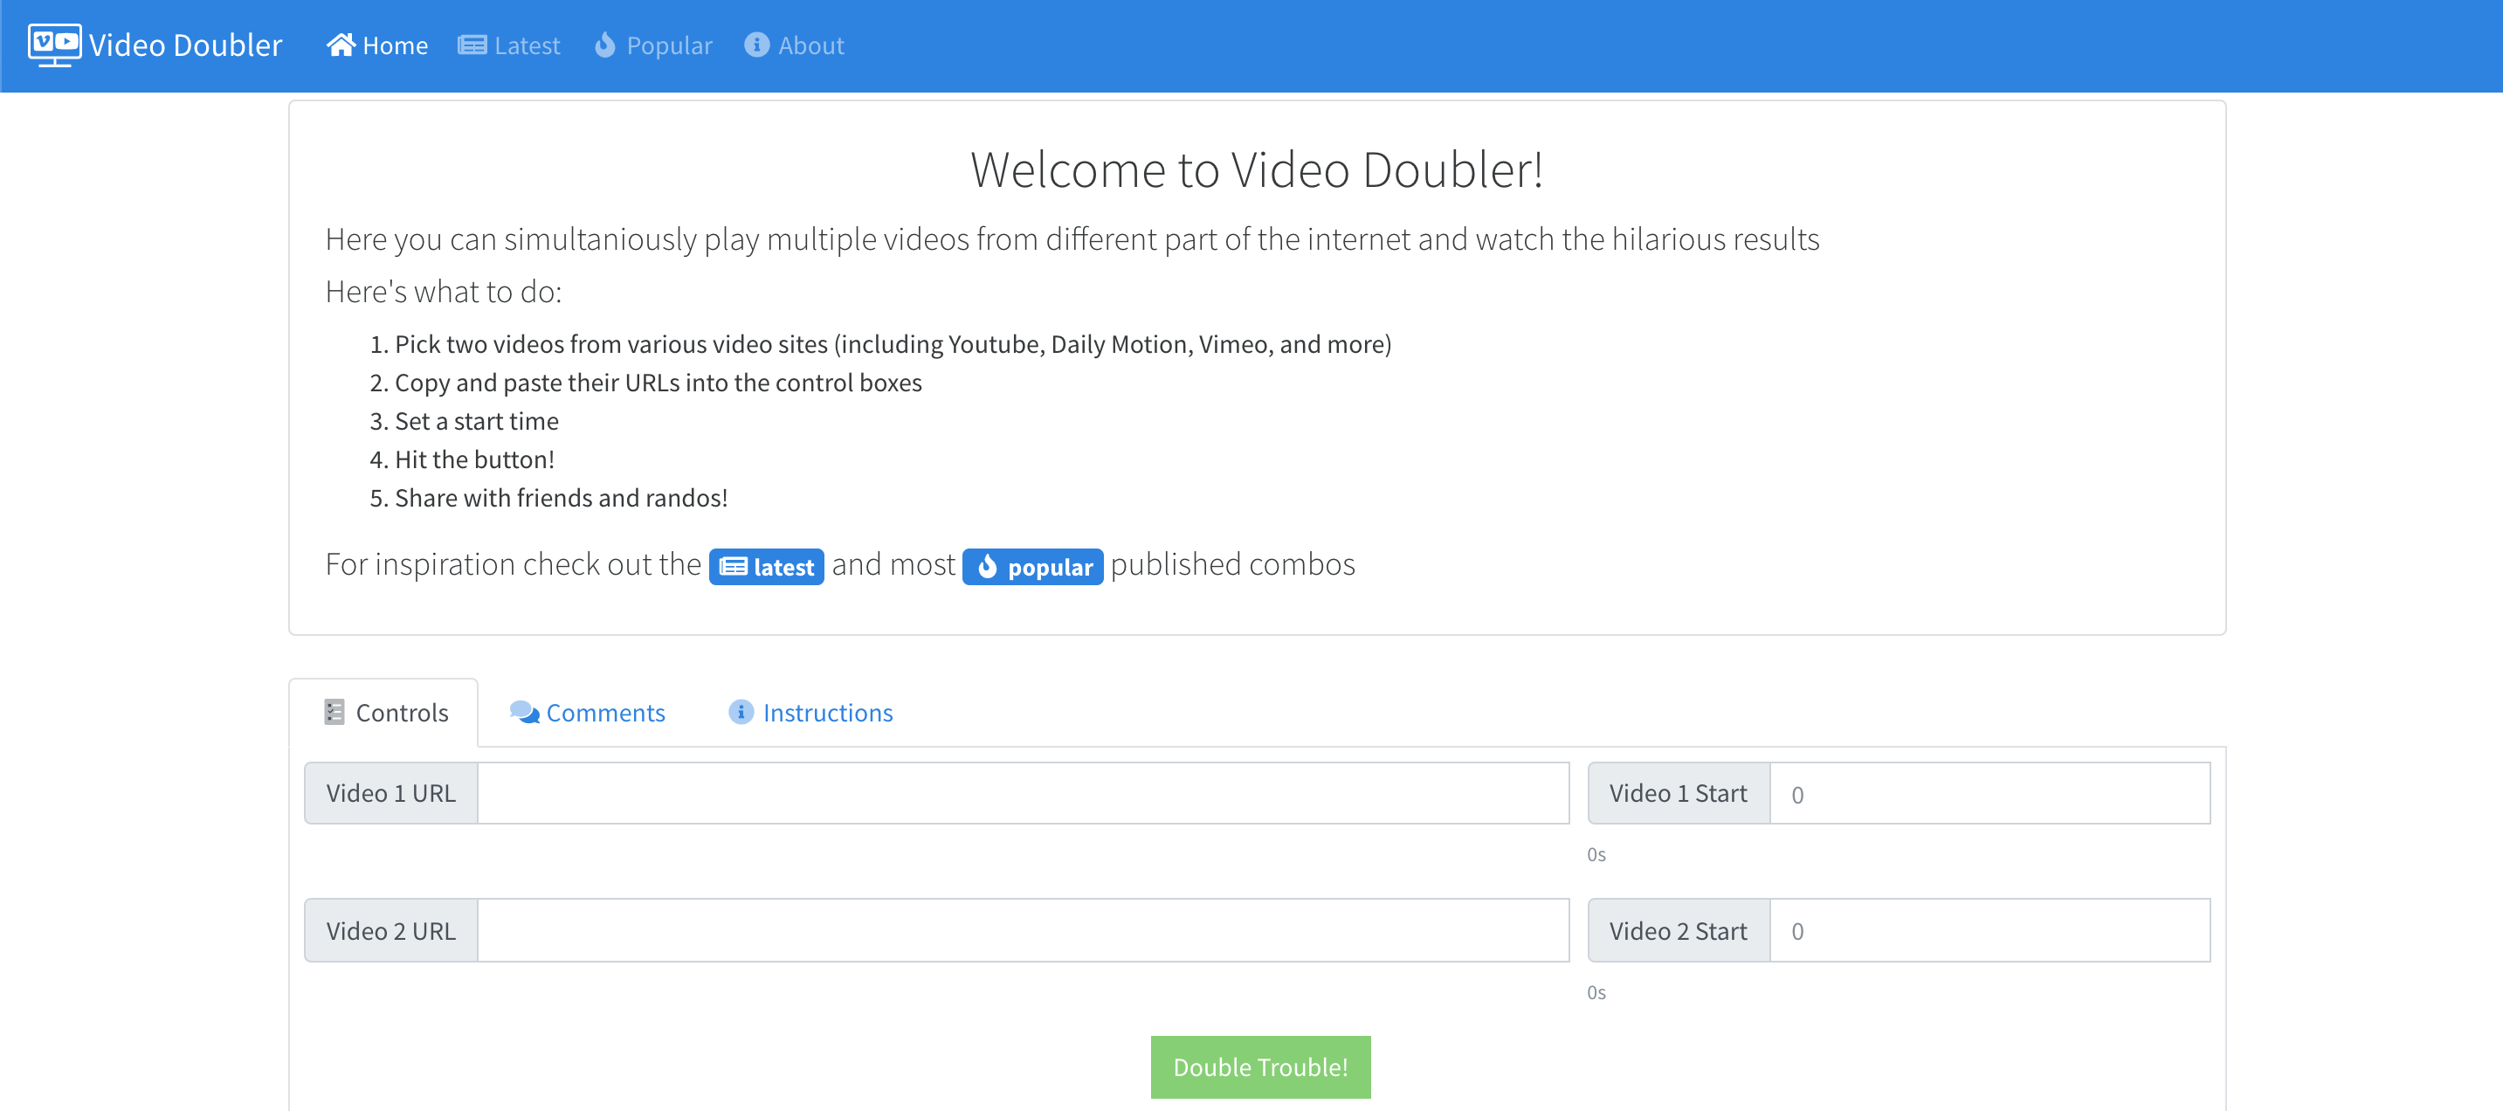Click the Popular flame icon in navbar
The height and width of the screenshot is (1111, 2503).
click(x=604, y=45)
